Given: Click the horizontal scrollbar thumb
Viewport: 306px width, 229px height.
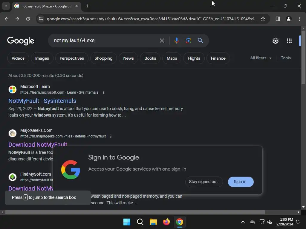Looking at the screenshot, I should point(135,212).
